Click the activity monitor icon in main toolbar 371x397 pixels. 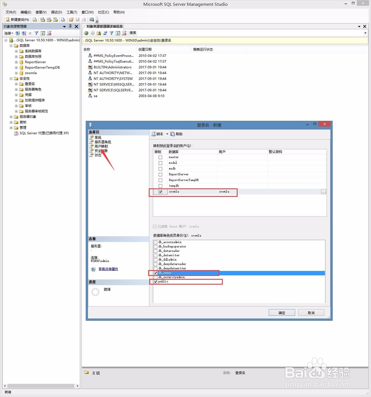(x=92, y=20)
